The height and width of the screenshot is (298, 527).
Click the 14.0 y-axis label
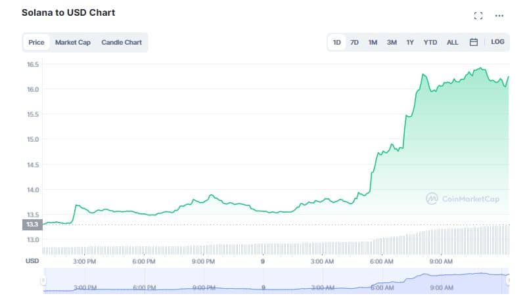coord(33,190)
